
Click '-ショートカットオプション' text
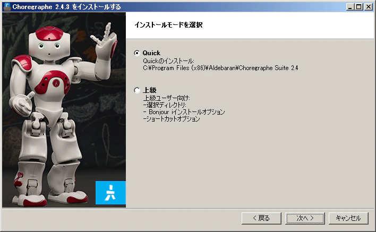pos(171,119)
